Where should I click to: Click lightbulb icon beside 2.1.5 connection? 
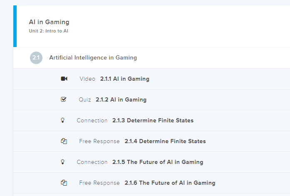[63, 162]
